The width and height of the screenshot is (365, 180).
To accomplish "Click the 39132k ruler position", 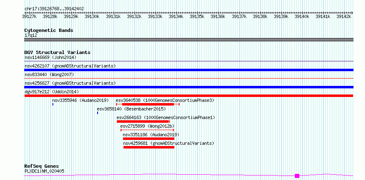I will point(134,16).
